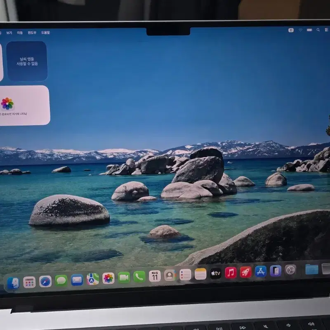Screen dimensions: 330x330
Task: Open Contacts app in Dock
Action: (x=170, y=275)
